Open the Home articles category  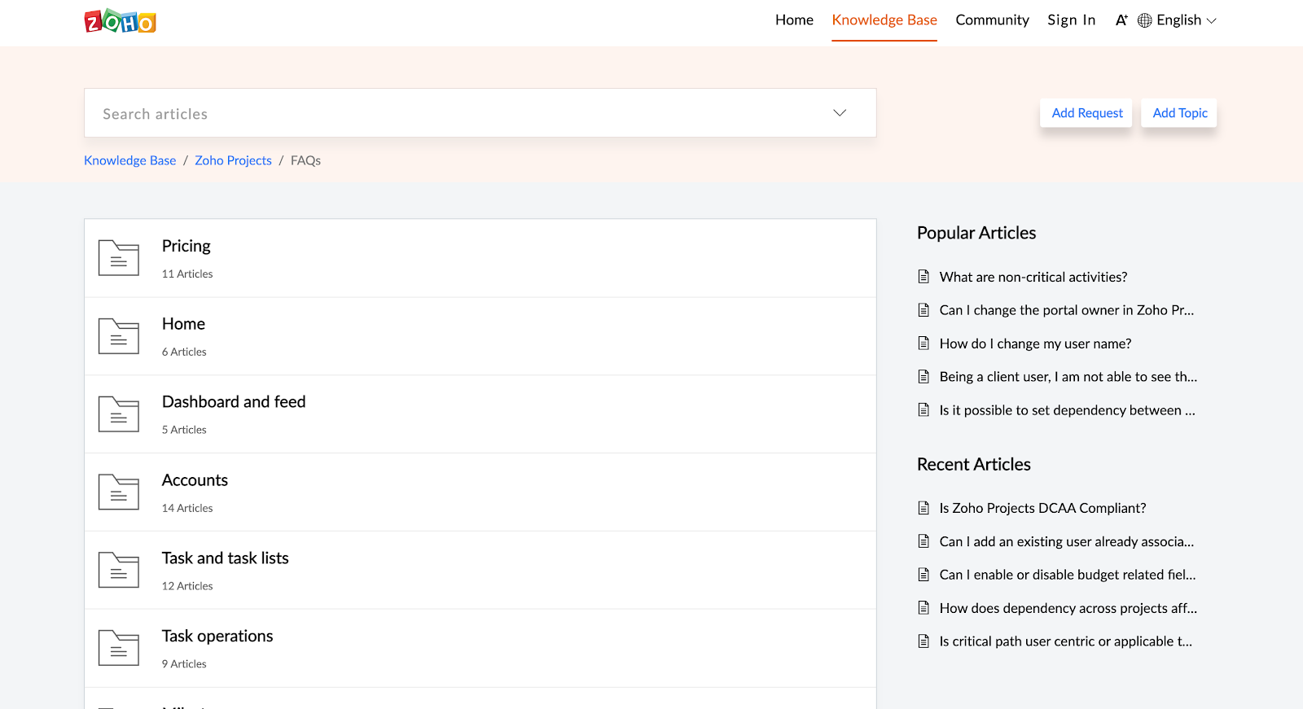[x=183, y=324]
